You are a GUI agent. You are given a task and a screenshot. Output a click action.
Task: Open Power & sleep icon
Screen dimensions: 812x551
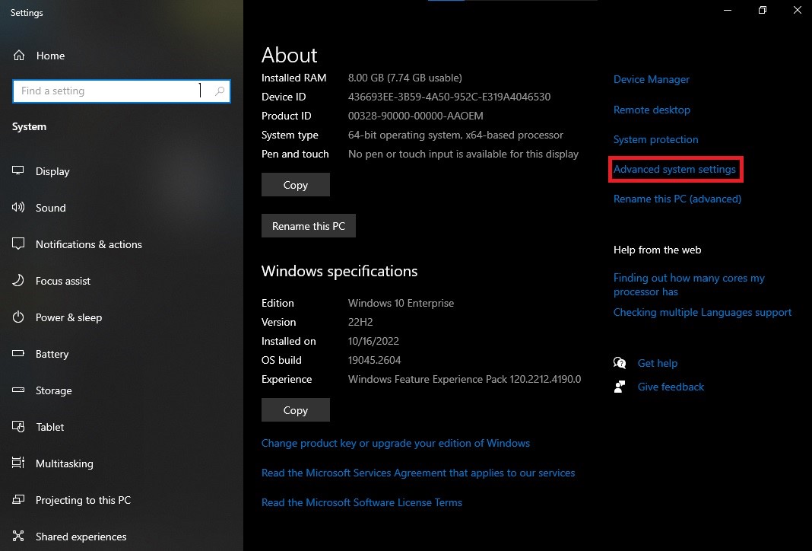(x=19, y=317)
